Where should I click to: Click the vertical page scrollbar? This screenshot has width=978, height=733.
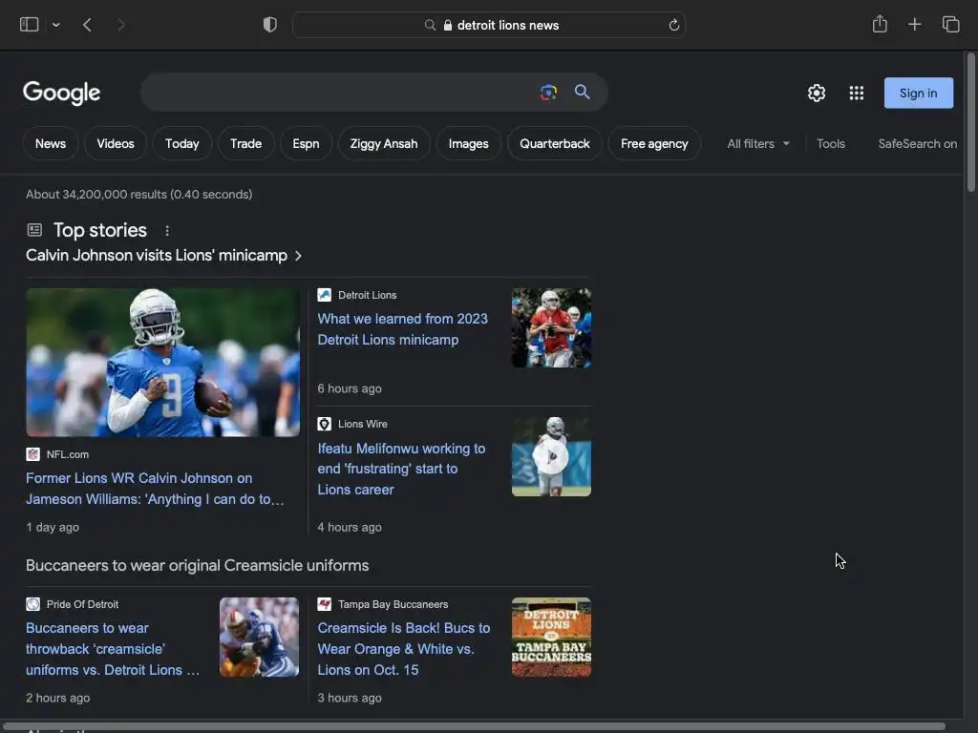(x=970, y=123)
